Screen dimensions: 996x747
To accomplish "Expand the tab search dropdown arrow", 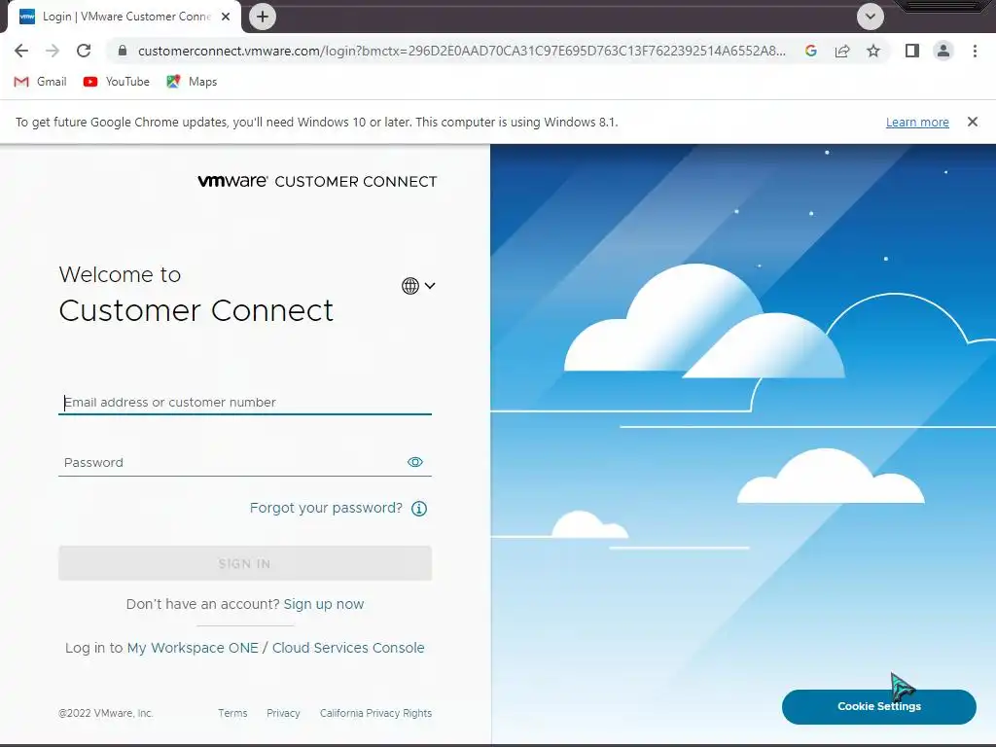I will pos(871,17).
